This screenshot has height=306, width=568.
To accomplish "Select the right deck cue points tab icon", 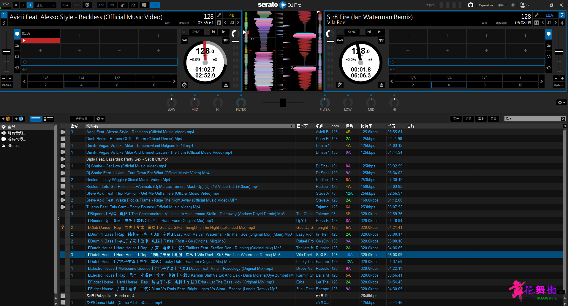I will coord(549,34).
